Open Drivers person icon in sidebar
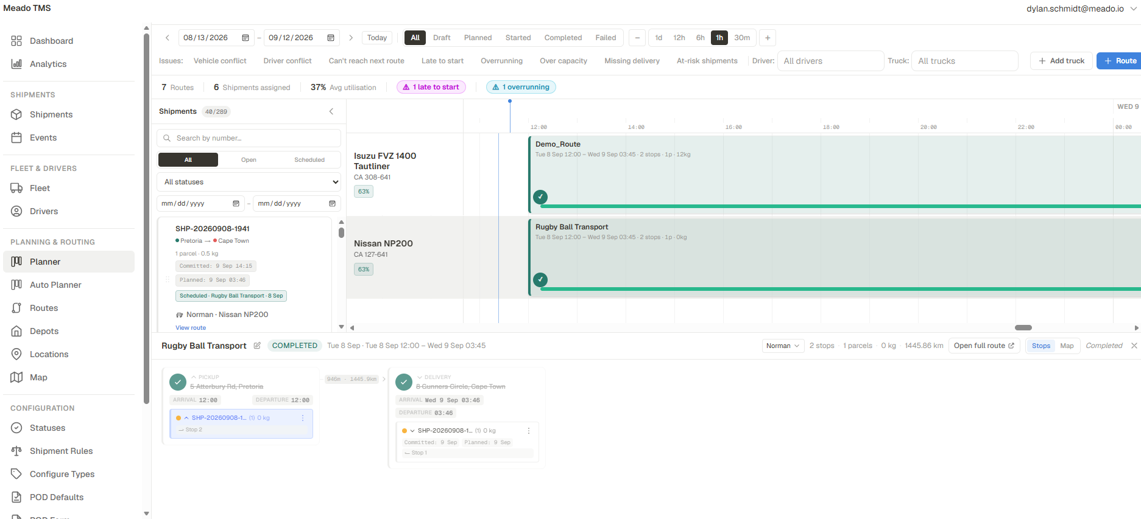The height and width of the screenshot is (519, 1141). [x=16, y=211]
